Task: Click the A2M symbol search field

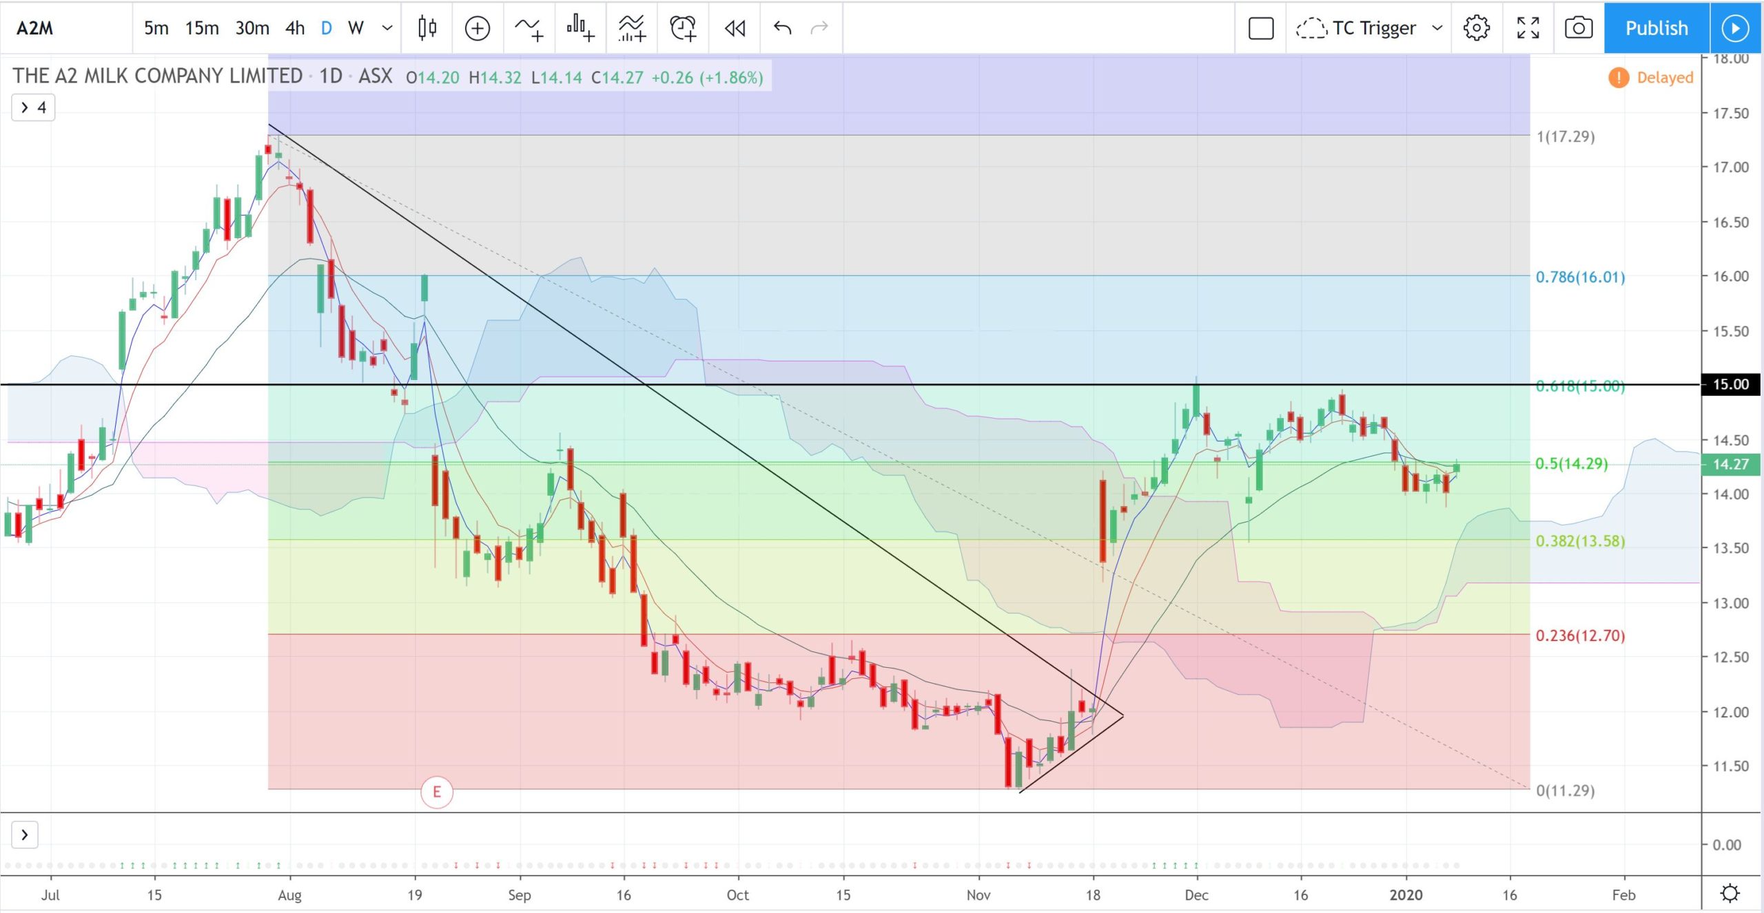Action: point(67,28)
